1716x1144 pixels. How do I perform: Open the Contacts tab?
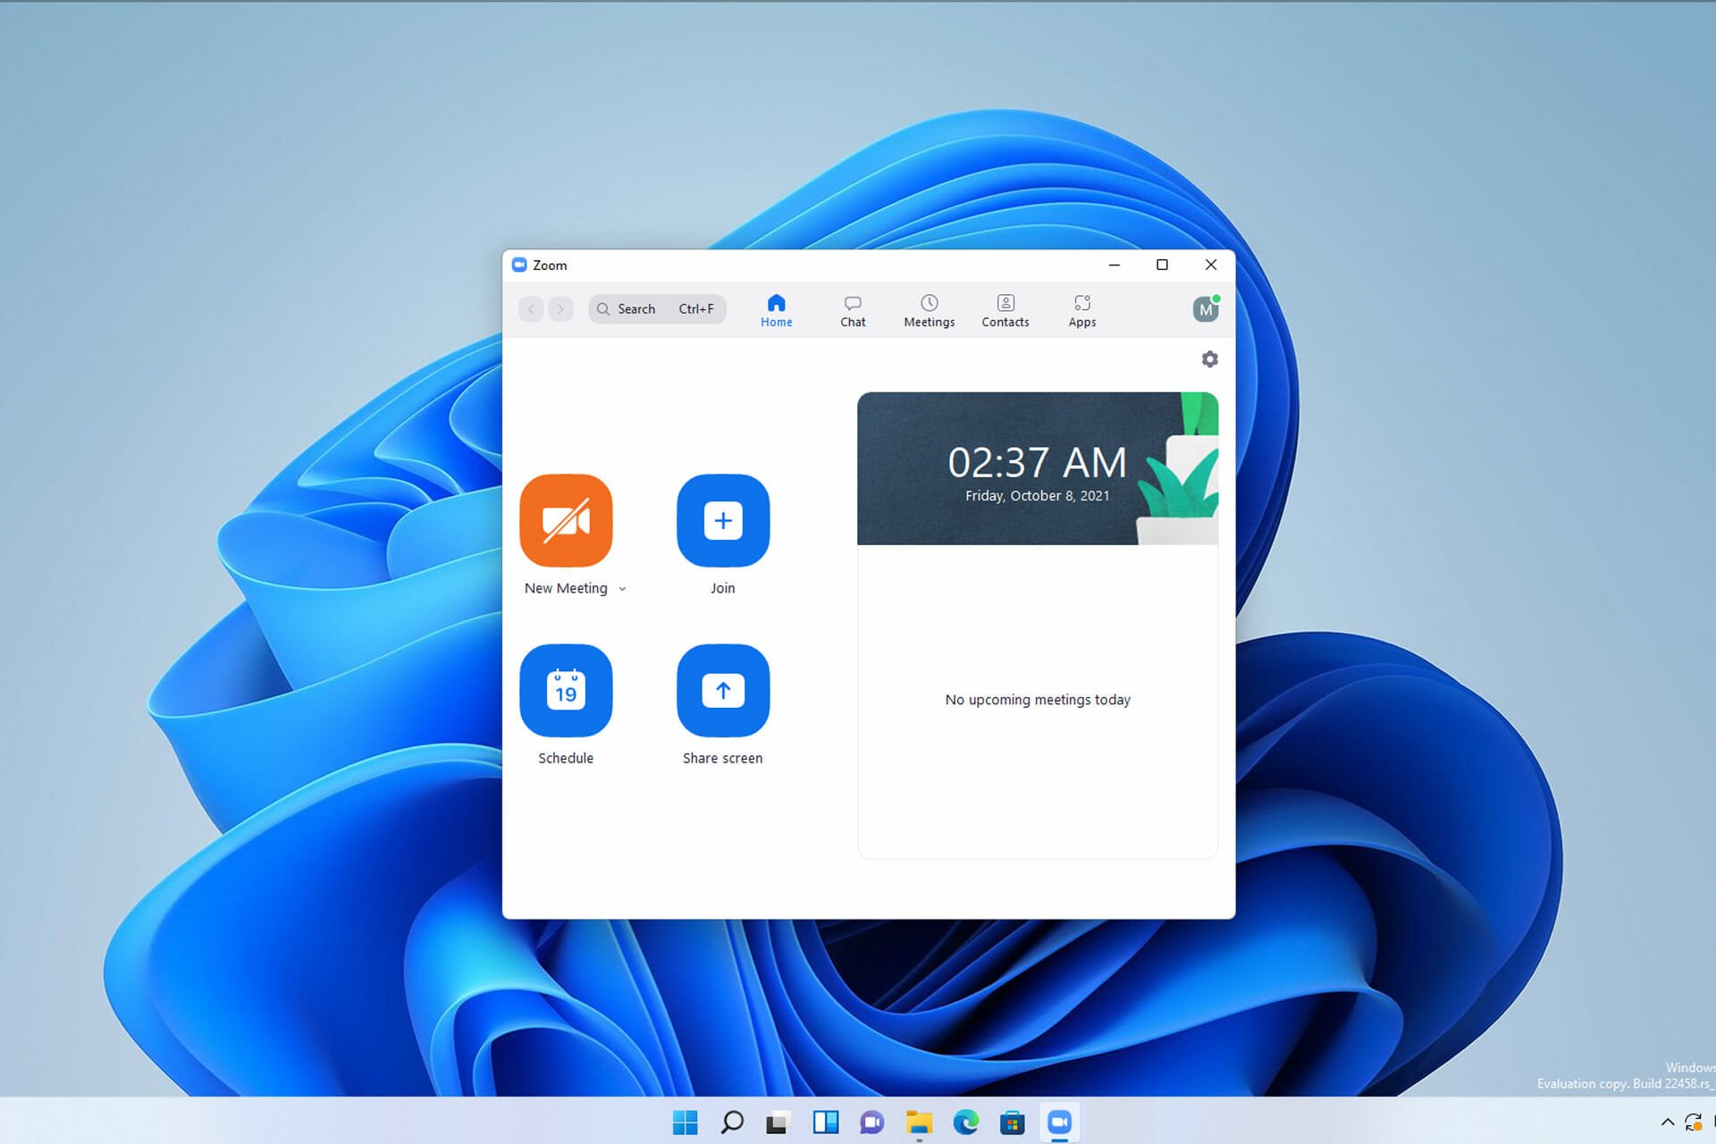[1005, 310]
